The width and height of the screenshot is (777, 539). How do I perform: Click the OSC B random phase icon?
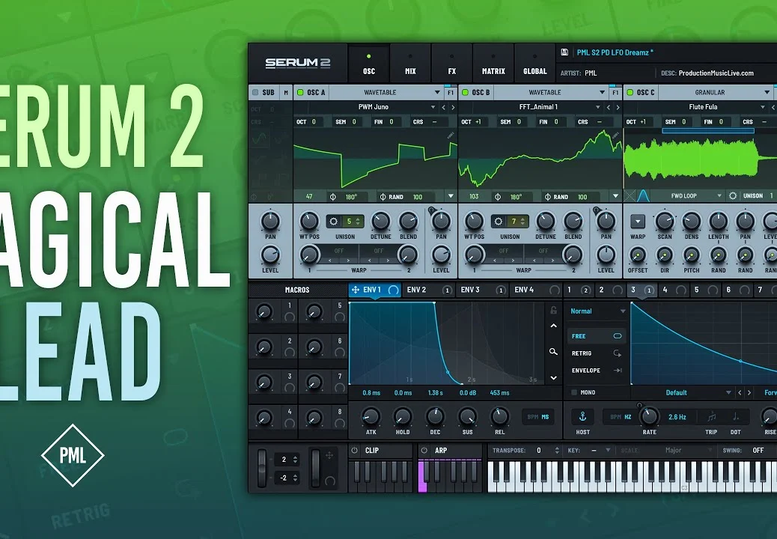coord(547,197)
